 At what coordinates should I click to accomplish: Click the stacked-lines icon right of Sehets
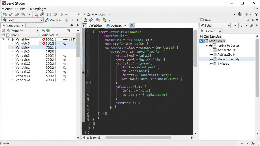click(x=252, y=25)
